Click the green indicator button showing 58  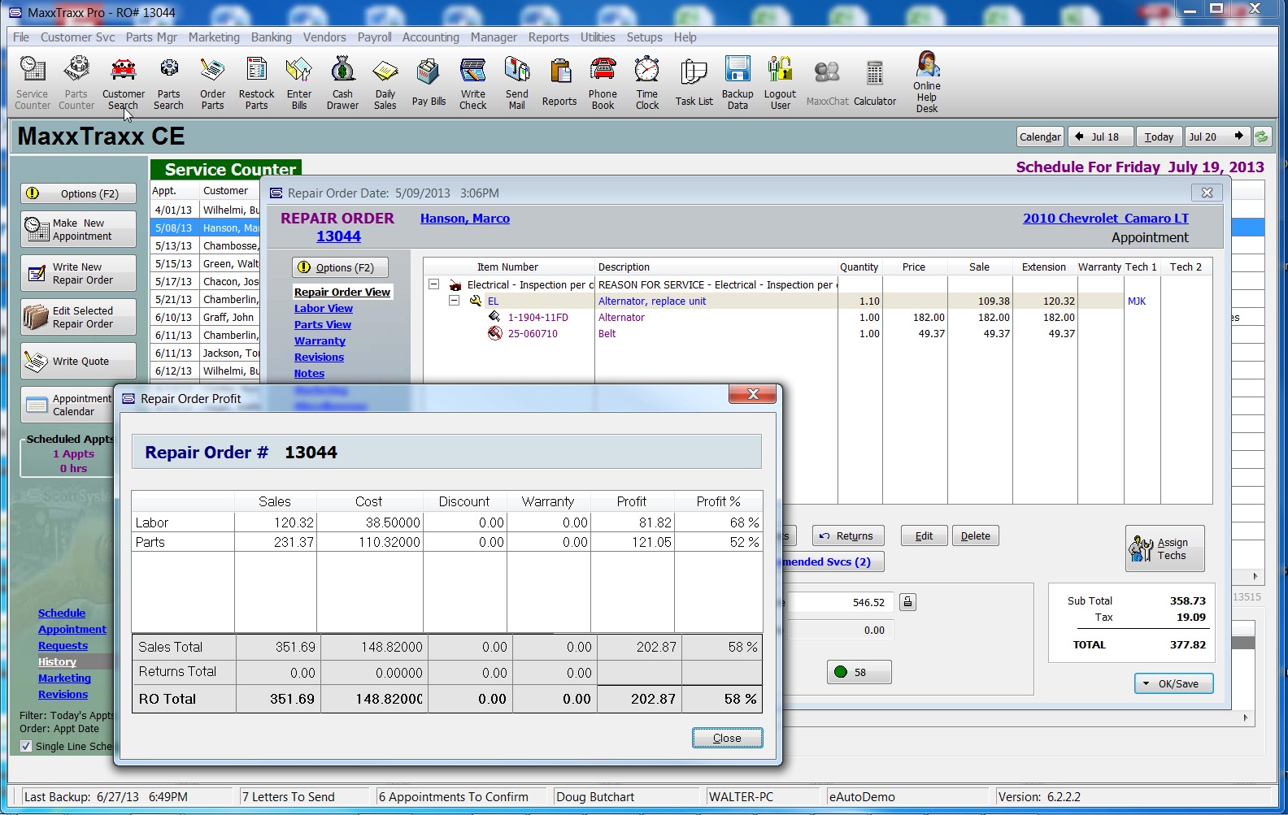point(859,672)
